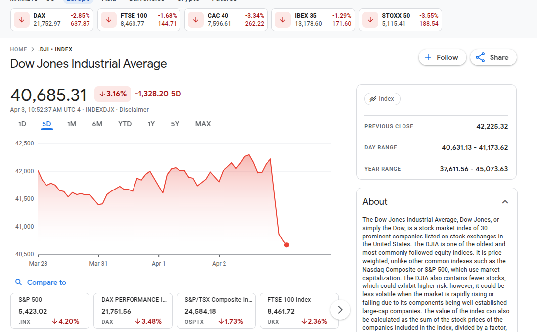Click the DAX down-arrow icon
537x332 pixels.
click(x=22, y=20)
